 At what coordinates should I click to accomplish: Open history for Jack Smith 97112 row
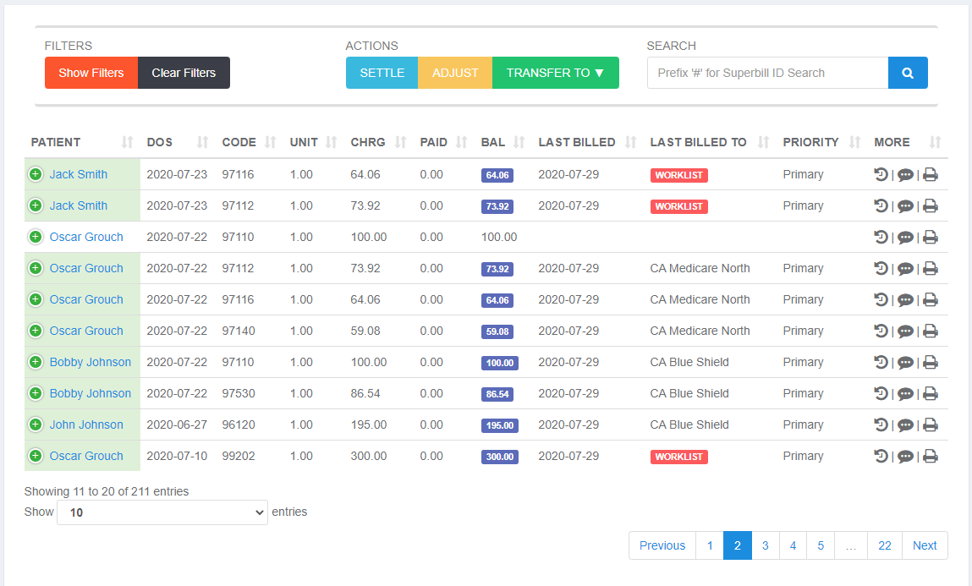[x=881, y=205]
